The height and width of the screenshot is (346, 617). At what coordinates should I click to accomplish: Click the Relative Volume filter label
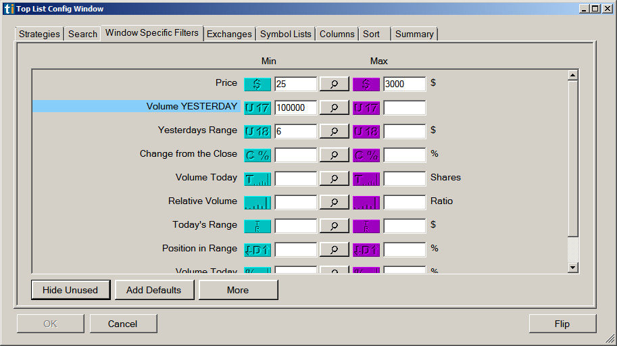[x=203, y=201]
